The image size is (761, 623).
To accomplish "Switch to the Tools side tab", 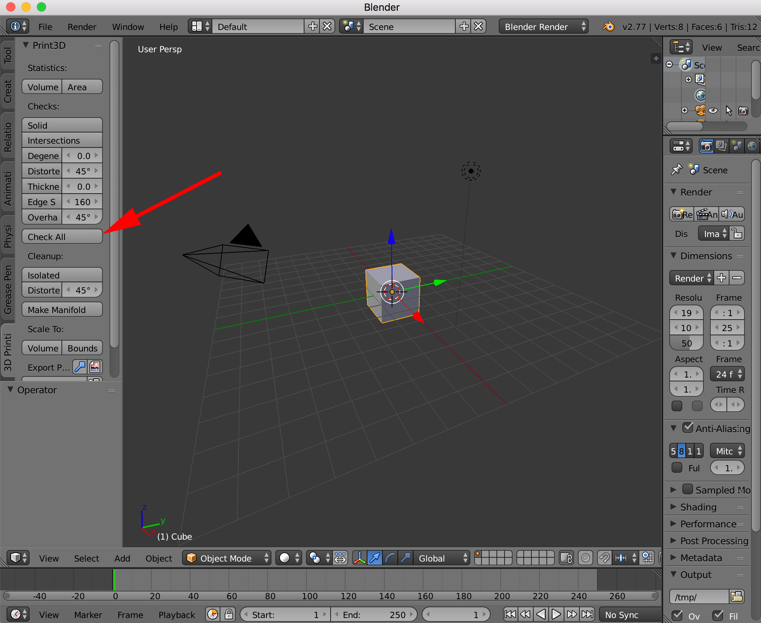I will pyautogui.click(x=8, y=55).
